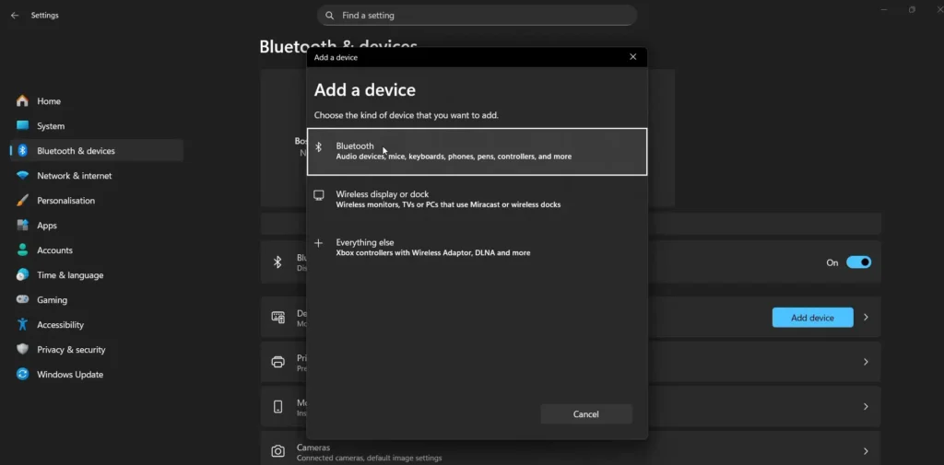944x465 pixels.
Task: Open Gaming settings
Action: [97, 299]
